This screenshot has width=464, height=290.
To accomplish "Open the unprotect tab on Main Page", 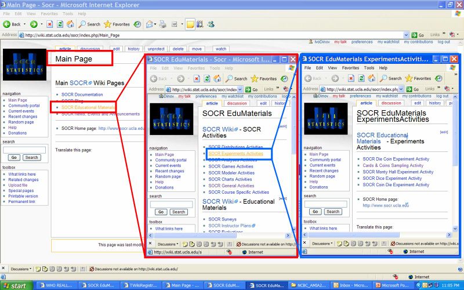I will pos(156,49).
